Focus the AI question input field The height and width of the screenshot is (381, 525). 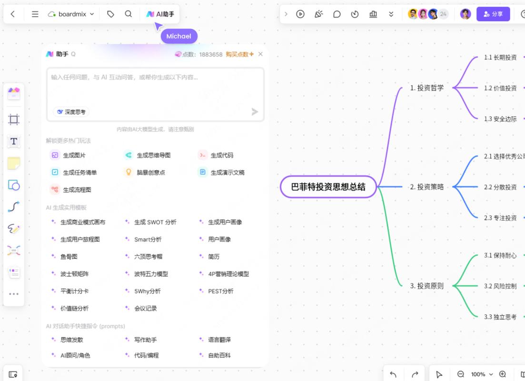point(155,94)
